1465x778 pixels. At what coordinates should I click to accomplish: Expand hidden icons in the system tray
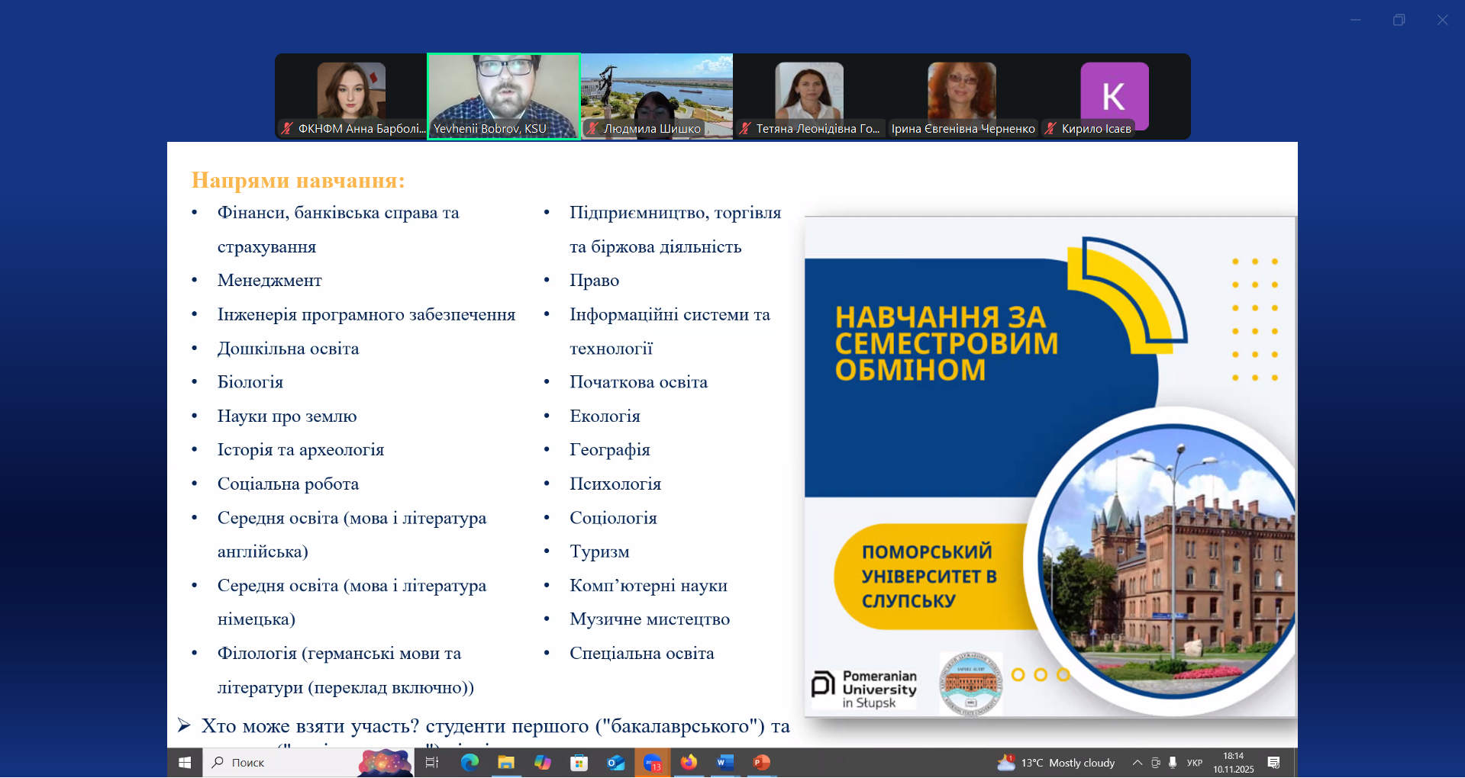(1137, 762)
